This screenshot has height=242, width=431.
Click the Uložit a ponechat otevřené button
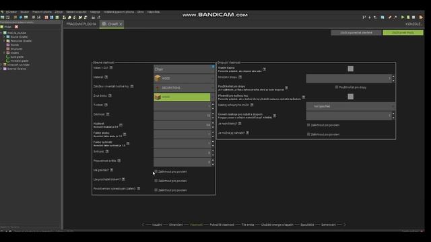click(356, 32)
